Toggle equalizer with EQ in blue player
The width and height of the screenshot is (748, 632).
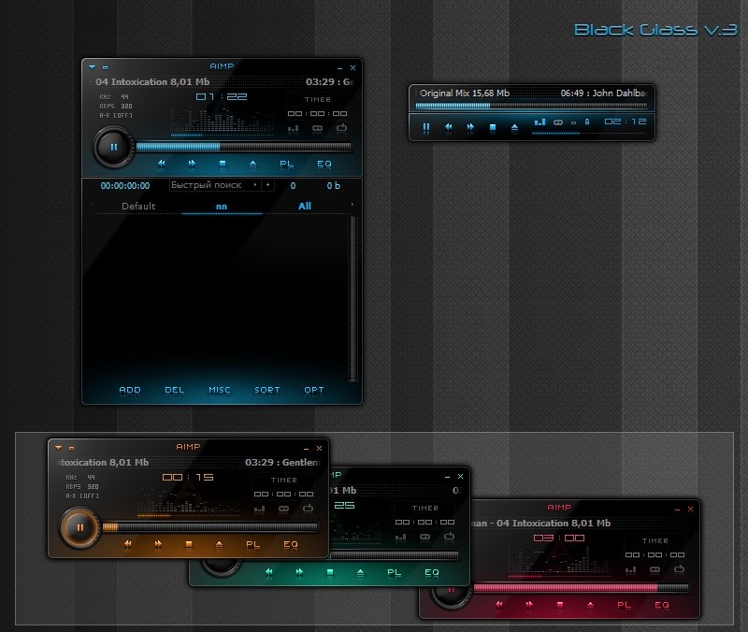[324, 164]
